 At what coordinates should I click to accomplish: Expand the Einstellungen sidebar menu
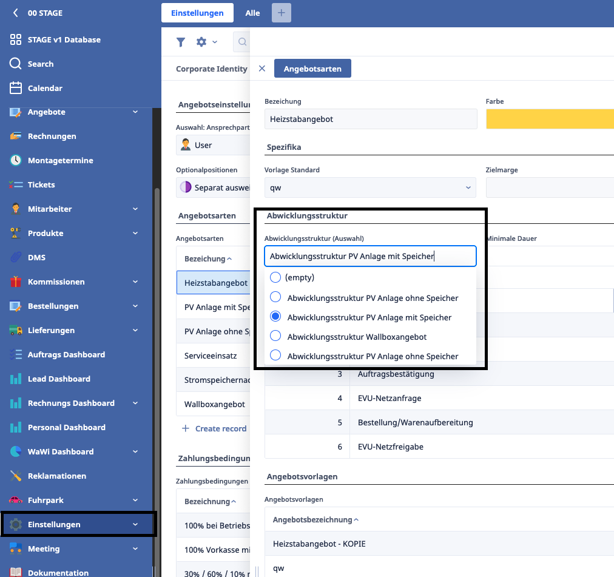(135, 524)
